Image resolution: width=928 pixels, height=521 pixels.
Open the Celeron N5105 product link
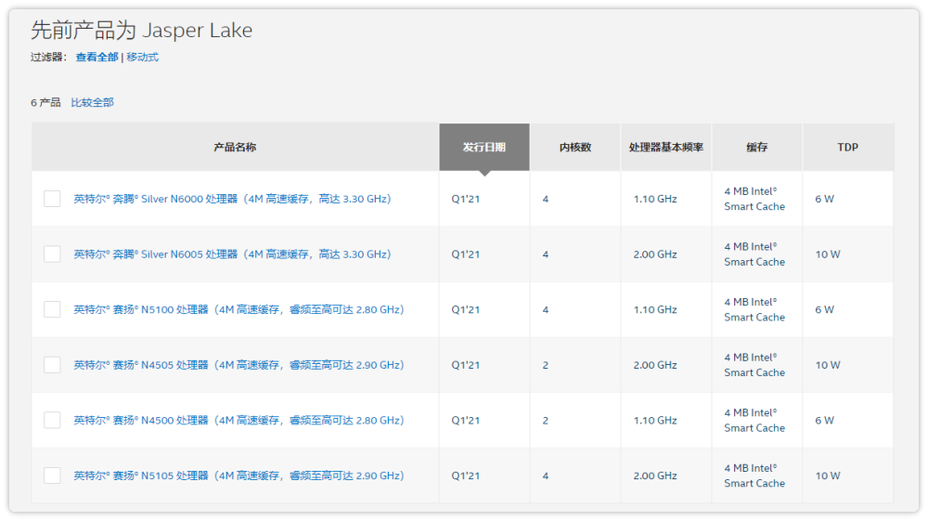(x=238, y=475)
